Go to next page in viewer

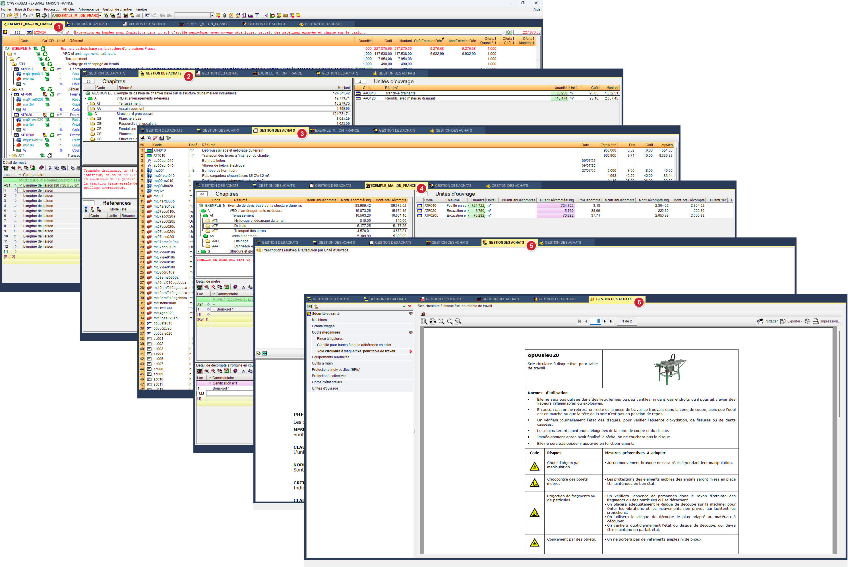(x=605, y=321)
